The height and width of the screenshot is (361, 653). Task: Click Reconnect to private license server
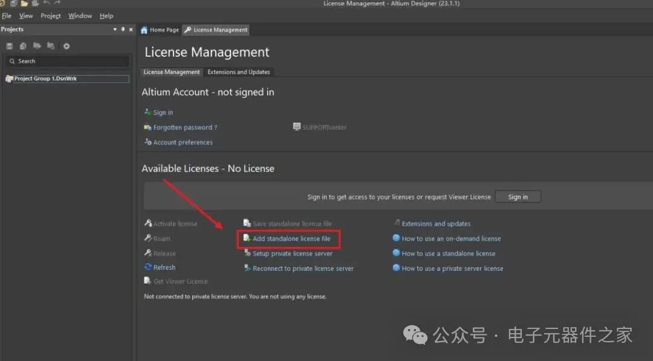click(x=303, y=268)
